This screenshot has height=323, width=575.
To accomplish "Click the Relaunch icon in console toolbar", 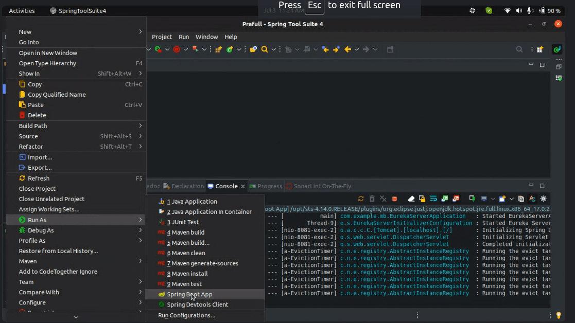I will [x=360, y=199].
